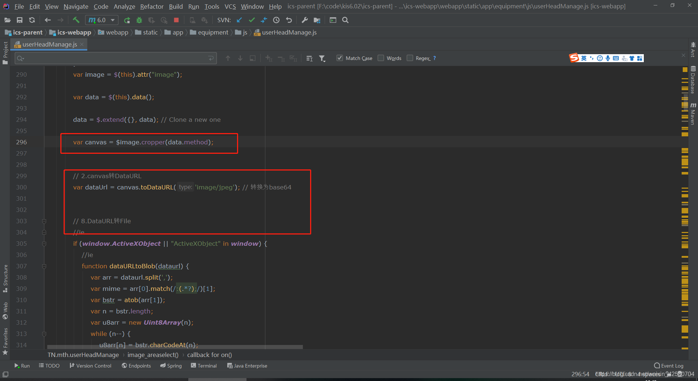Open file via the toolbar folder icon
The image size is (698, 381).
[x=7, y=20]
